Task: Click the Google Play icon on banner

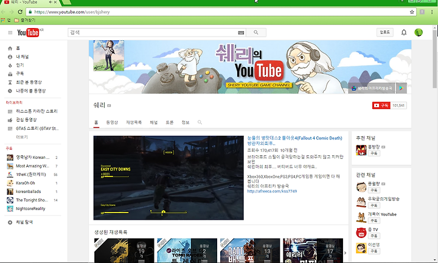Action: coord(401,88)
